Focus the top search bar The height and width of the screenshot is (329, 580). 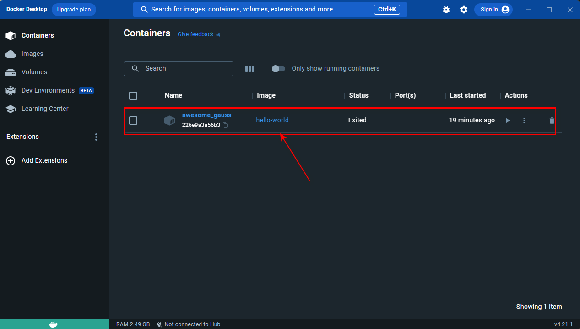270,10
